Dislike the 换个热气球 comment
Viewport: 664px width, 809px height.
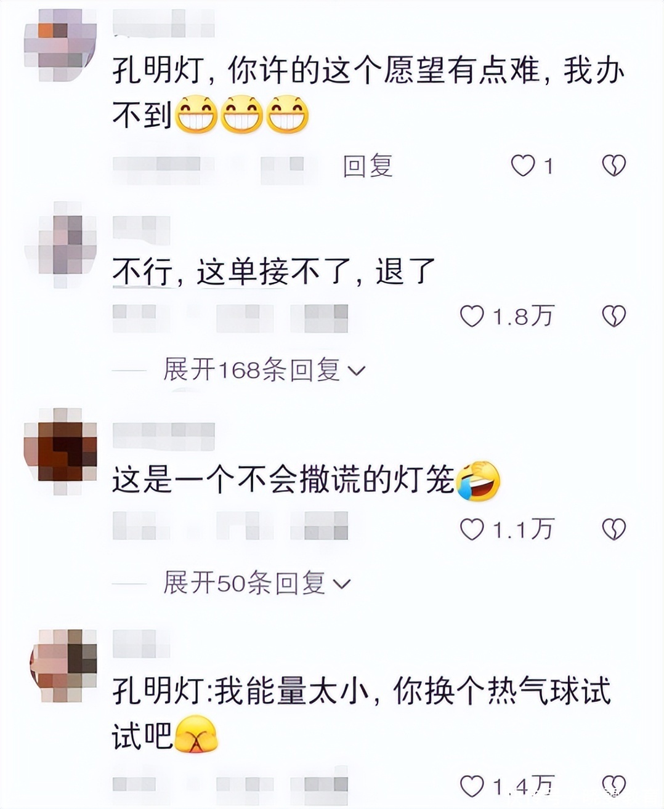click(x=613, y=786)
